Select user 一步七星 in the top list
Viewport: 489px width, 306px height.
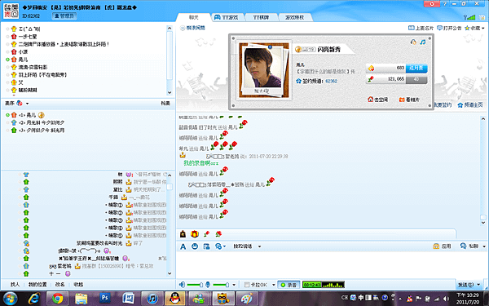[x=28, y=37]
